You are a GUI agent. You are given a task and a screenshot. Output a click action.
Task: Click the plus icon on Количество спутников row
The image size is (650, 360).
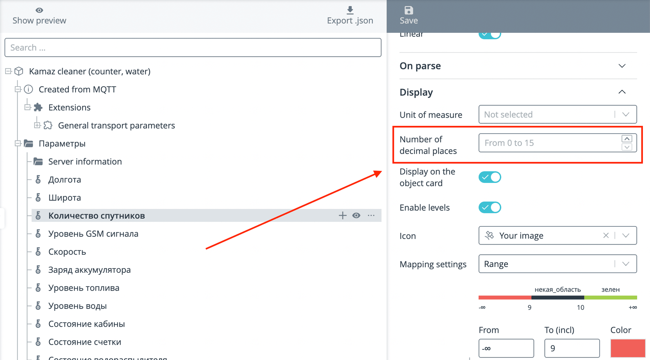click(343, 215)
